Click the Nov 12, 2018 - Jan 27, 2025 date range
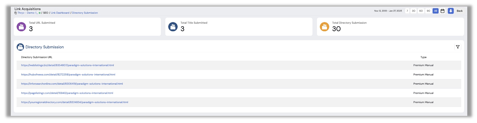The height and width of the screenshot is (123, 477). point(388,11)
